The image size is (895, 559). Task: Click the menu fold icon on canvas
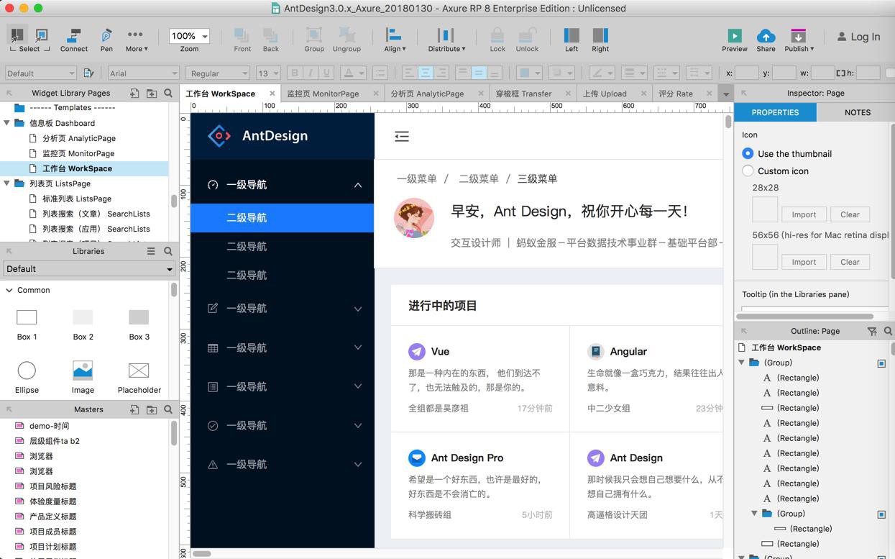tap(402, 136)
